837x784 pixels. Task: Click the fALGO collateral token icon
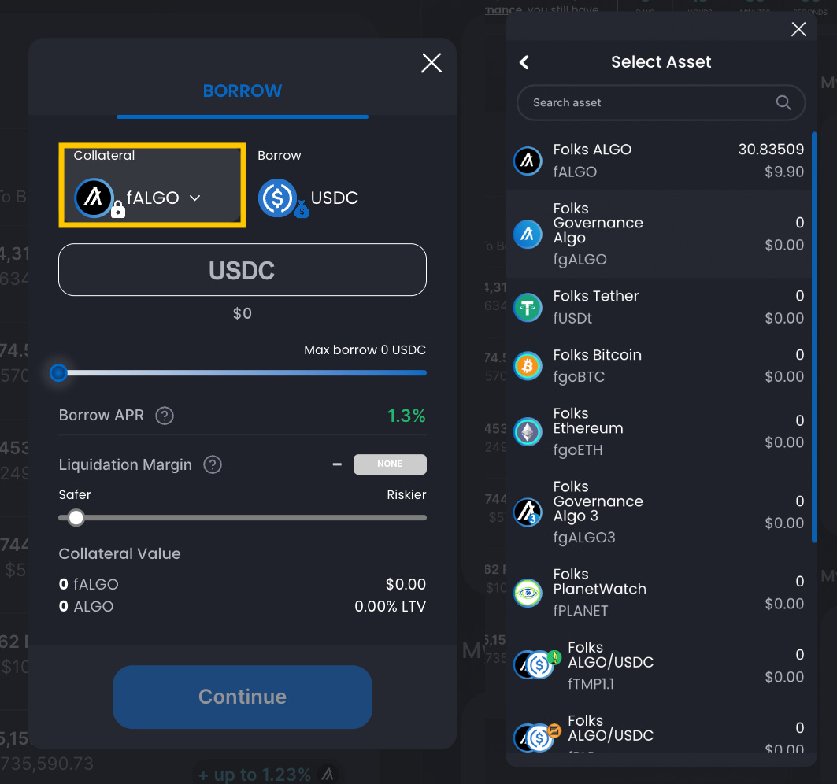94,198
